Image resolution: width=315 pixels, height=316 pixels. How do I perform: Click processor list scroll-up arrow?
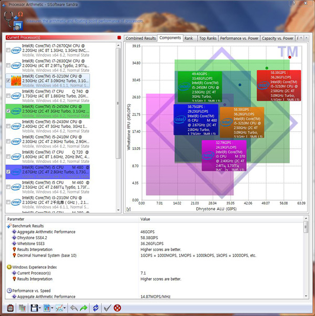[118, 45]
